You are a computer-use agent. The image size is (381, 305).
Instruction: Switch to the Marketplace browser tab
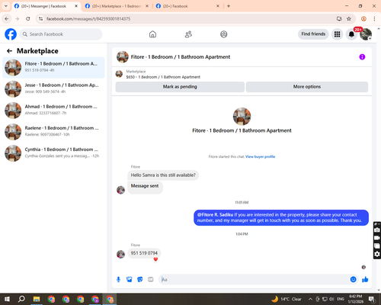(x=116, y=6)
